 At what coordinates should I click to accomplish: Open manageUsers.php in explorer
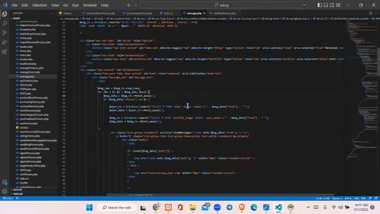30,72
